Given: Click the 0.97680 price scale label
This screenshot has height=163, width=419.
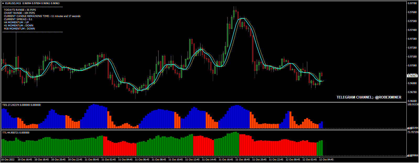Looking at the screenshot, I should pos(412,12).
